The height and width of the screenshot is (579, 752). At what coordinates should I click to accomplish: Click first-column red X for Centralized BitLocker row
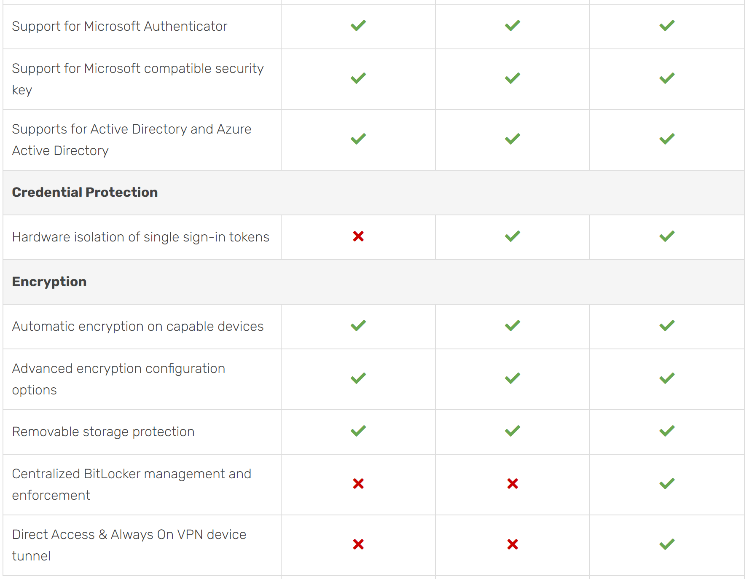coord(358,483)
